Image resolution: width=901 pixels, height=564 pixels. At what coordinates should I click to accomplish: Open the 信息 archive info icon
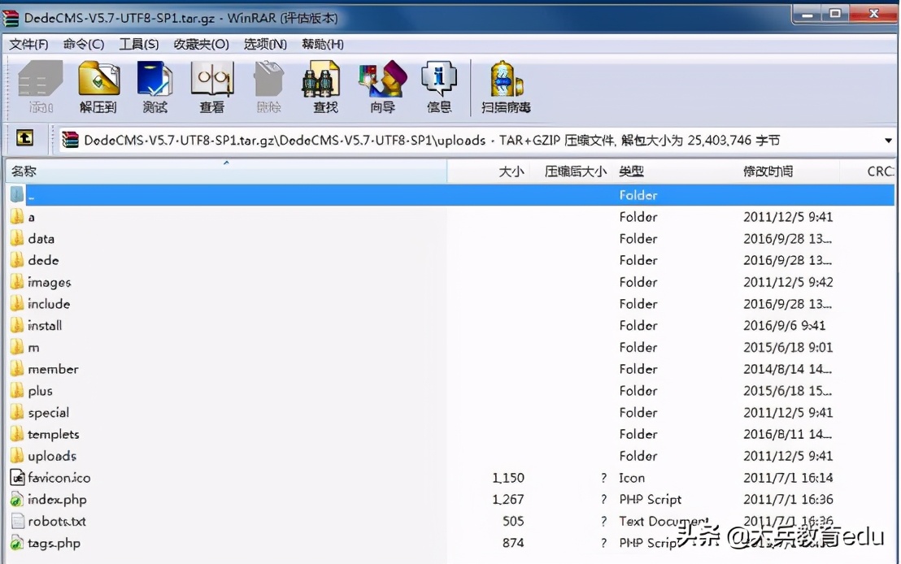tap(438, 84)
